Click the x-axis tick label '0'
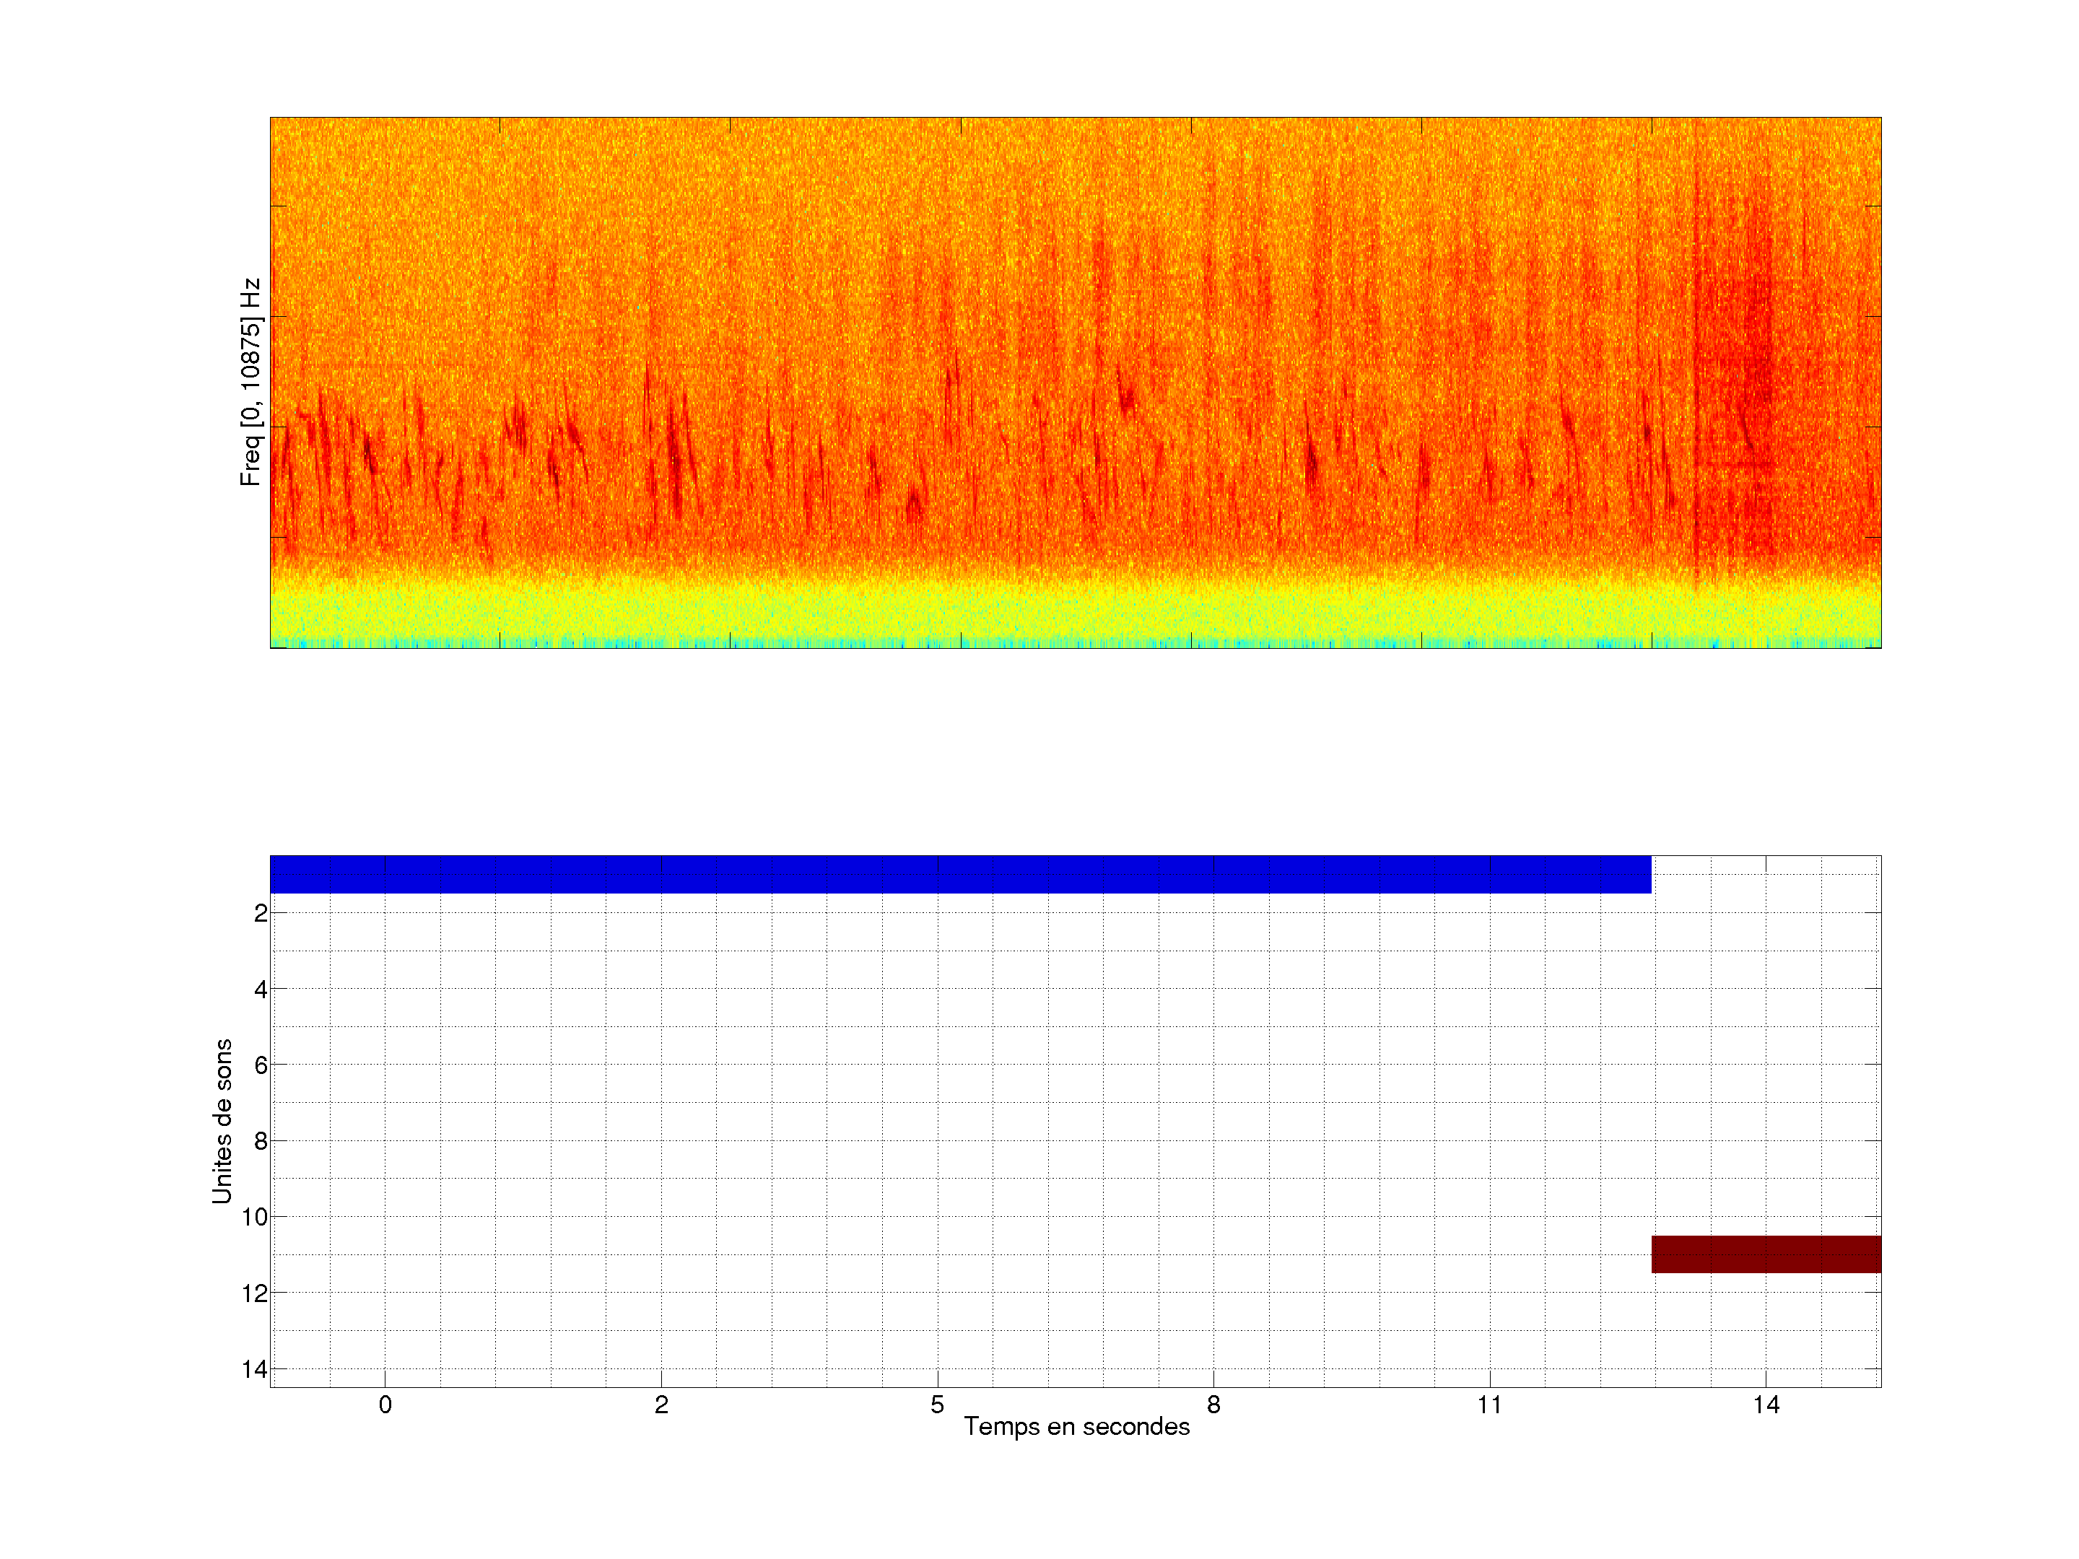 [385, 1405]
